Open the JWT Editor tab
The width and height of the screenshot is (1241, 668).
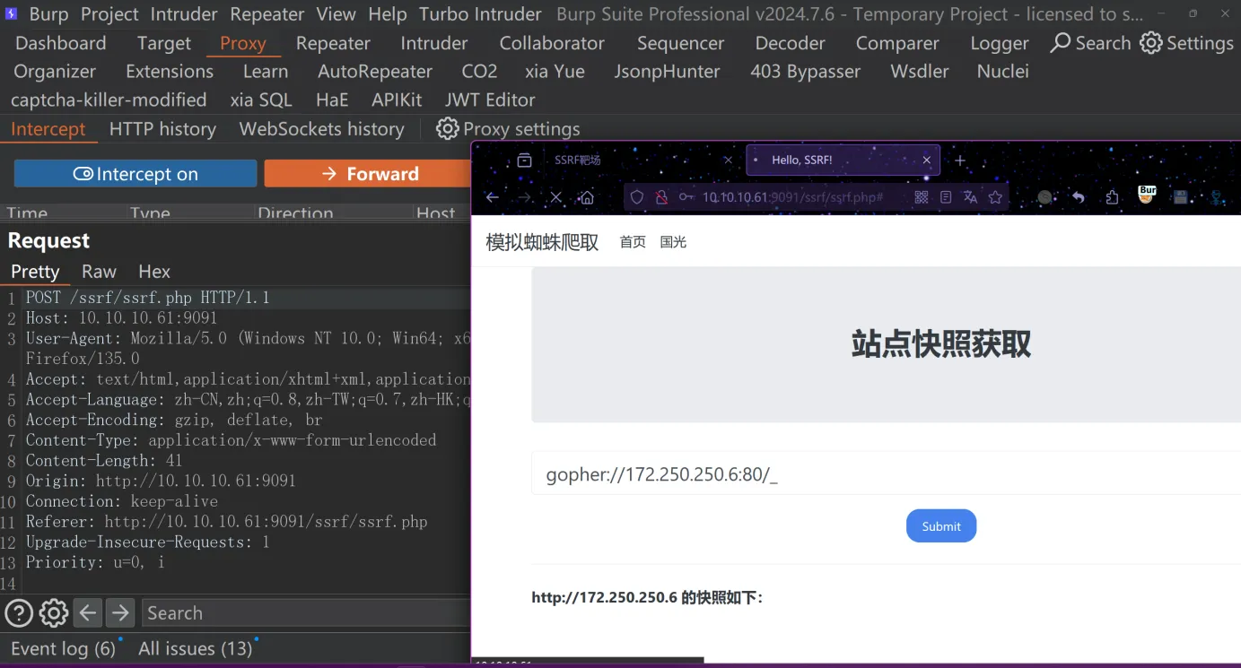click(x=490, y=100)
